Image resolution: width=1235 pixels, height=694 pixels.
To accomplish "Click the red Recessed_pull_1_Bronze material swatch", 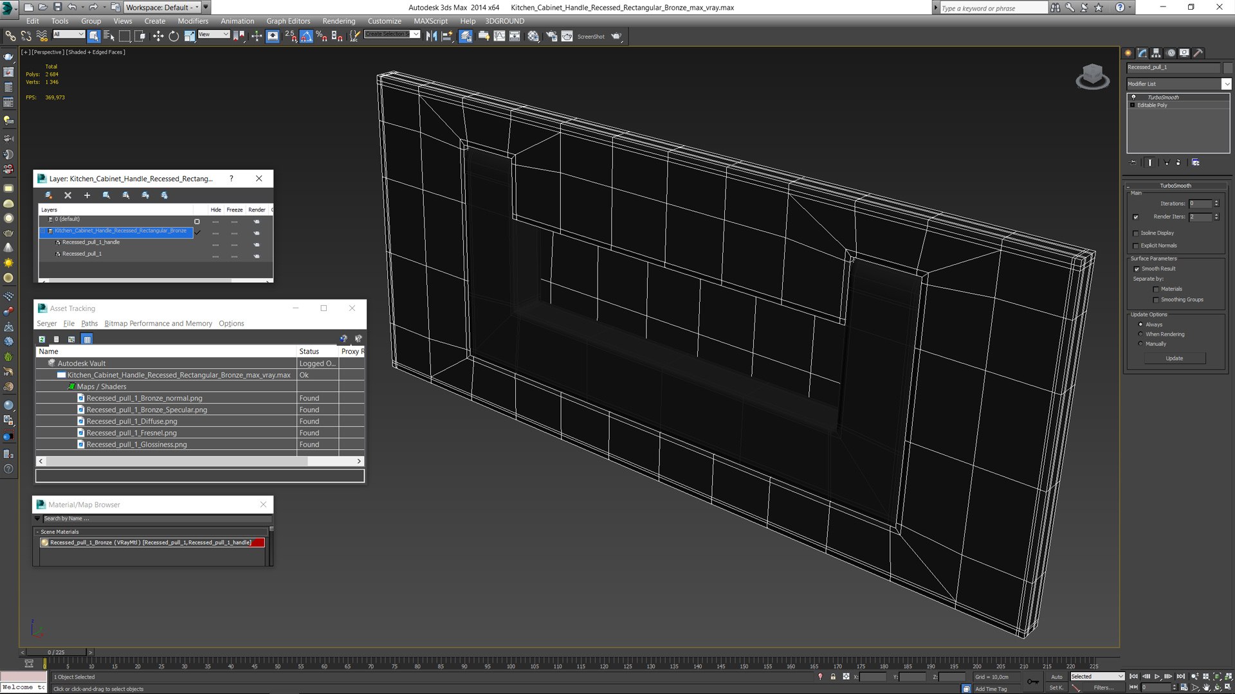I will (258, 543).
